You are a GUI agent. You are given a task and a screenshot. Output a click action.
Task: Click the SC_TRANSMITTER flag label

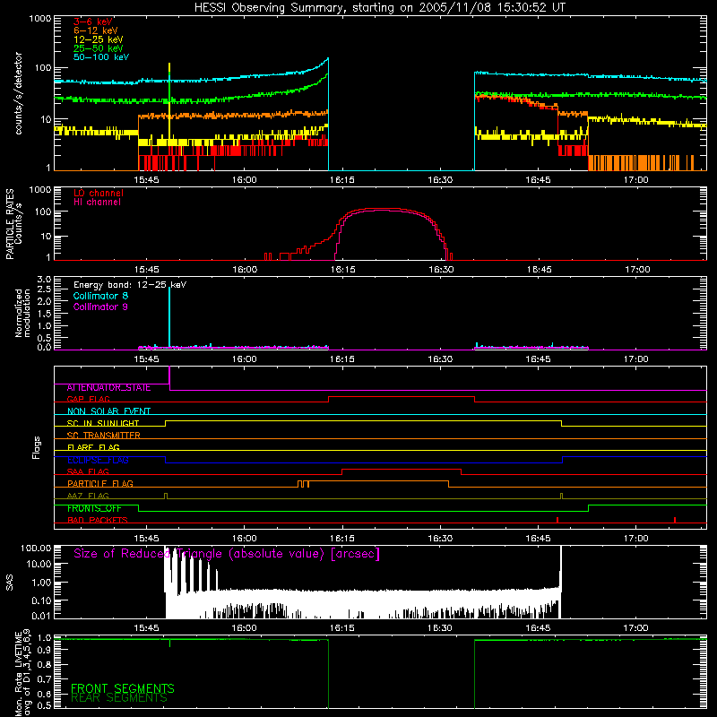103,436
